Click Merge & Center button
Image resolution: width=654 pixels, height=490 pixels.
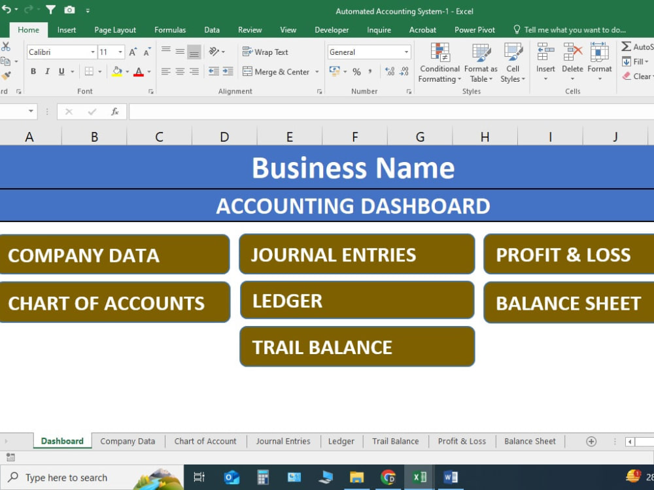point(276,72)
